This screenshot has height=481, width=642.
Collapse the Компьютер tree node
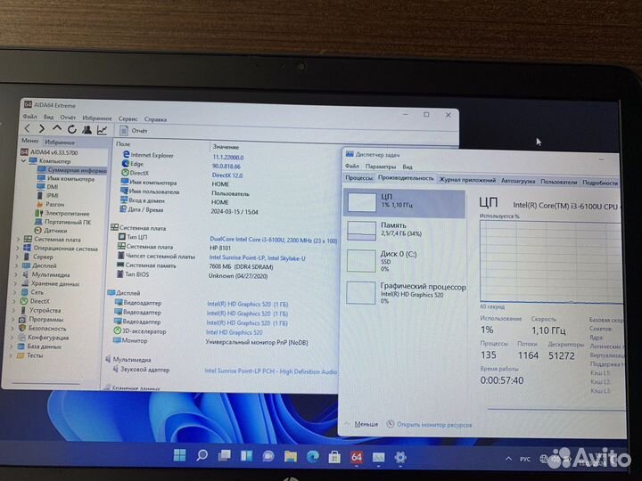point(23,160)
